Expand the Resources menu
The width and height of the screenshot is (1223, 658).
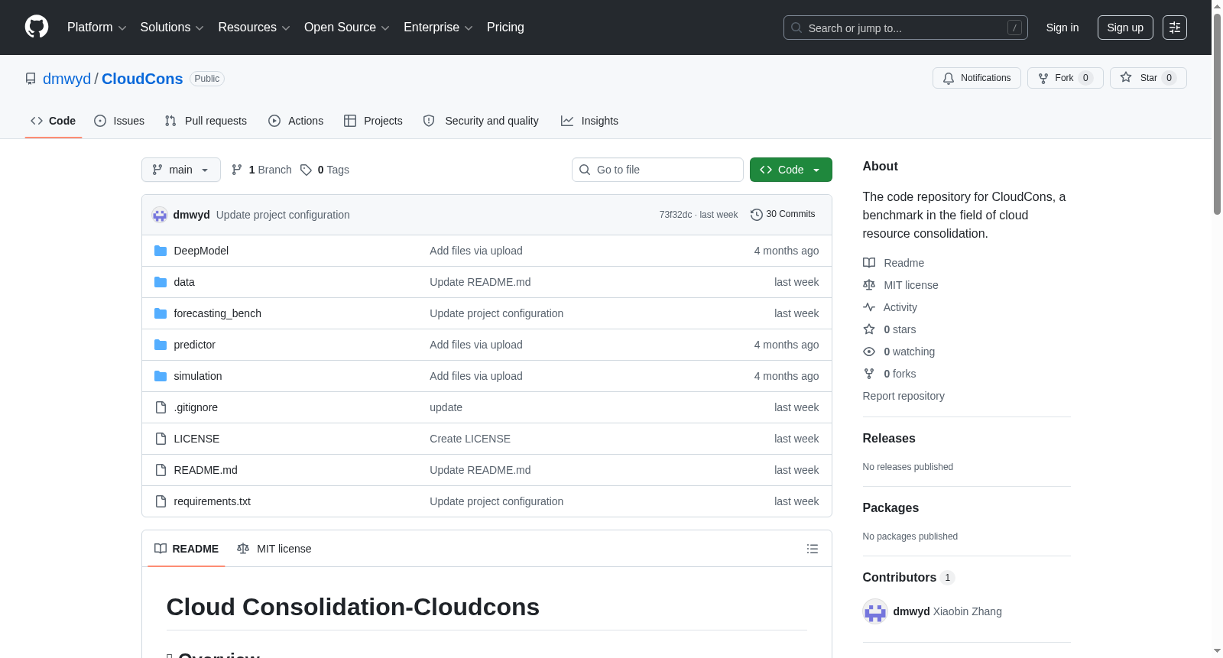(x=254, y=28)
